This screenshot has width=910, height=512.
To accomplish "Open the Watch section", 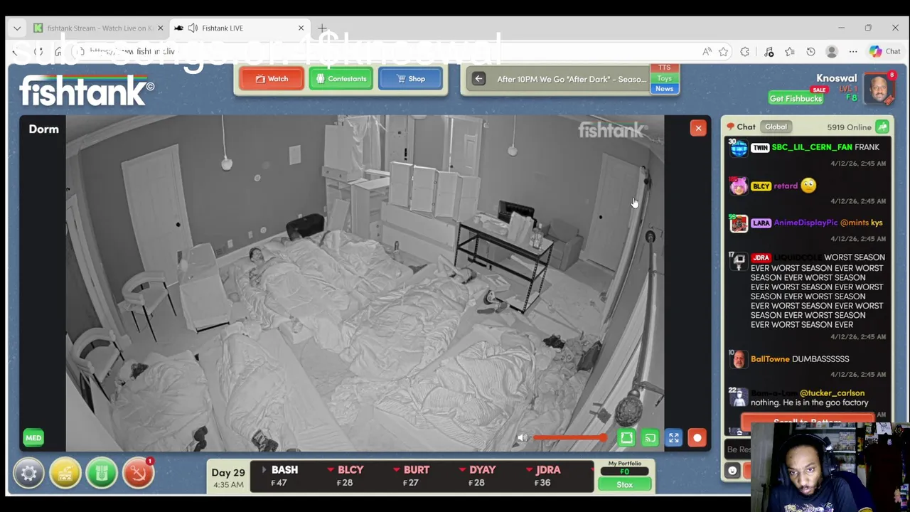I will 271,79.
